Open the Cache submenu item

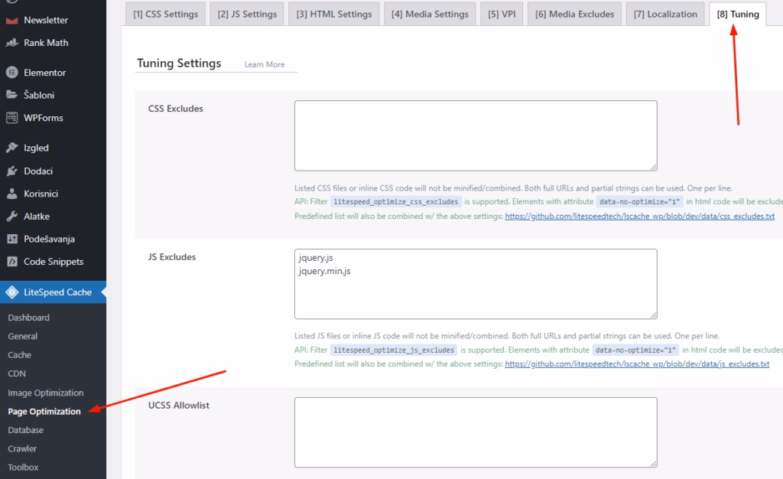19,355
